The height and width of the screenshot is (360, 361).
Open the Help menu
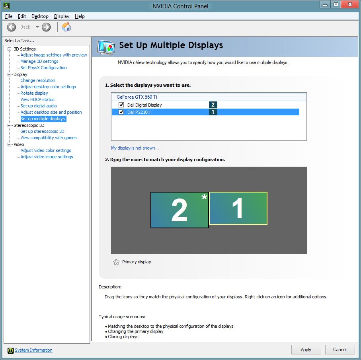(x=80, y=16)
